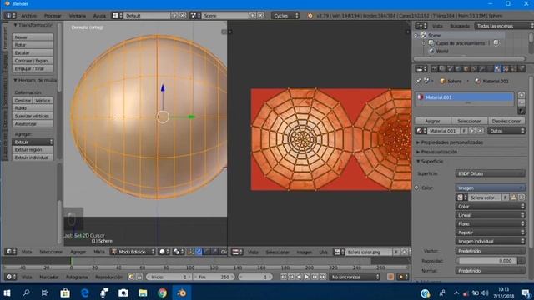
Task: Add a new material slot with plus
Action: tap(521, 95)
